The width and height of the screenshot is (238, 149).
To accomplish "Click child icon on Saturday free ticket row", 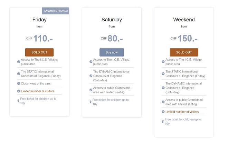I will coord(91,102).
